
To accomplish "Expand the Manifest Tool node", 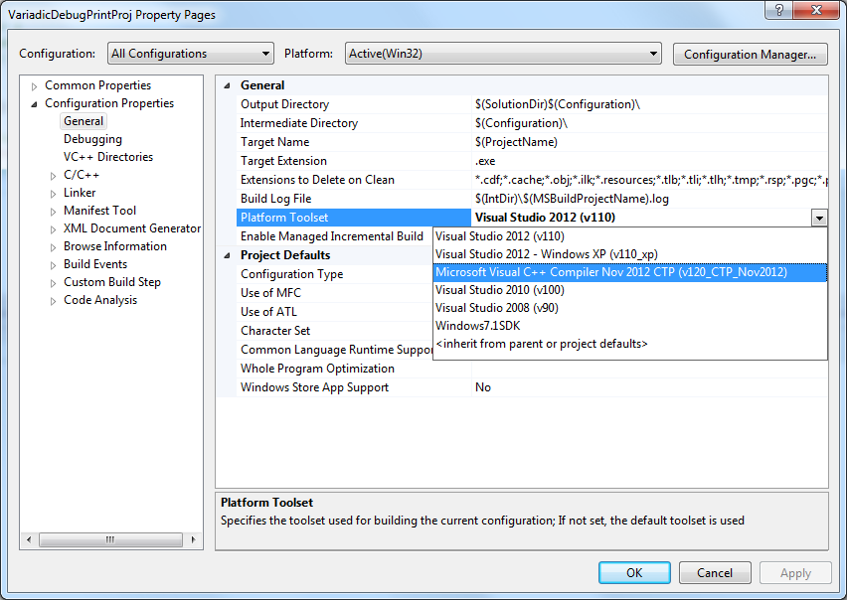I will tap(53, 212).
